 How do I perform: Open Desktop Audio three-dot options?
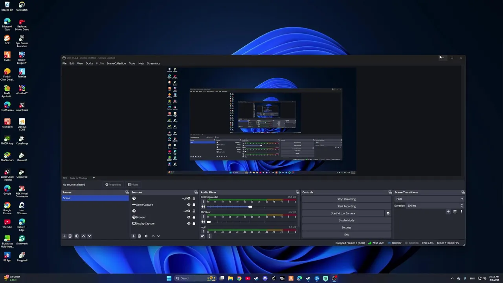point(203,202)
